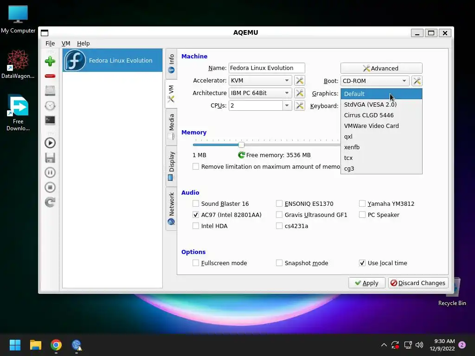Enable cs4231a audio card
This screenshot has width=475, height=356.
[279, 226]
